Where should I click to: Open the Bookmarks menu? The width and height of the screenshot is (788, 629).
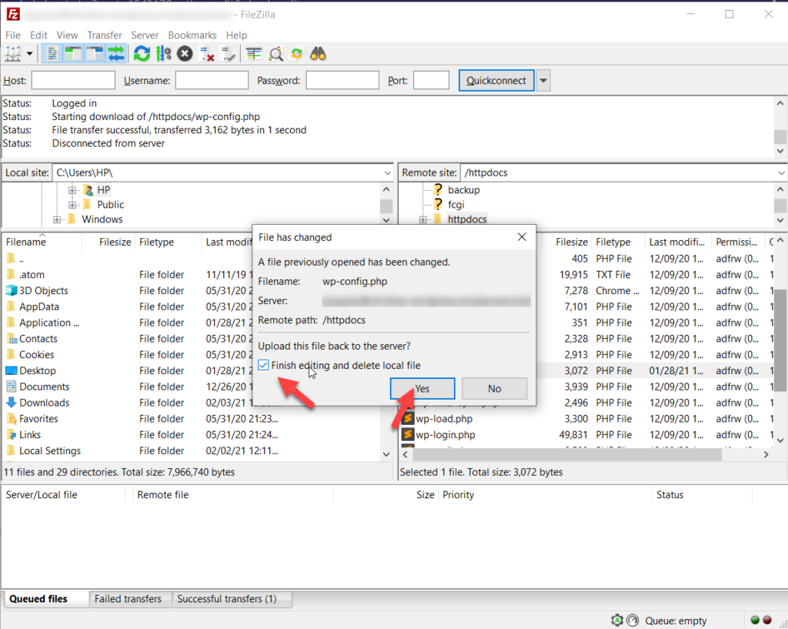[192, 35]
